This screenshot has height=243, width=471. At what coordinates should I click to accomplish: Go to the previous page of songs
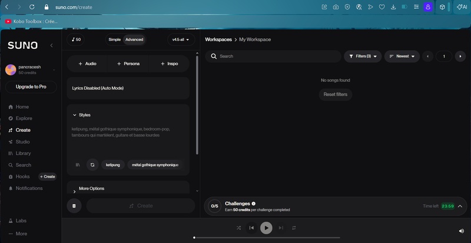[428, 56]
